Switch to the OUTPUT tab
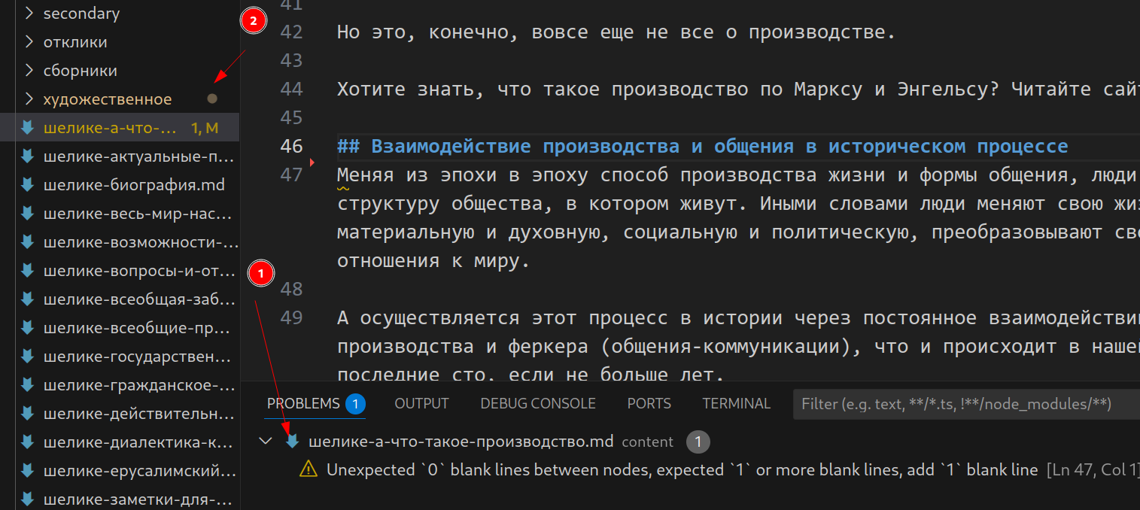Screen dimensions: 1140x510 click(x=421, y=404)
